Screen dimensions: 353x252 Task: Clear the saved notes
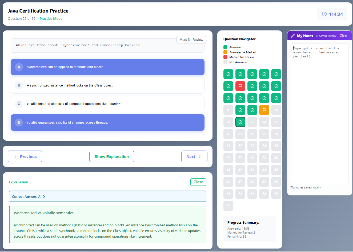coord(343,36)
